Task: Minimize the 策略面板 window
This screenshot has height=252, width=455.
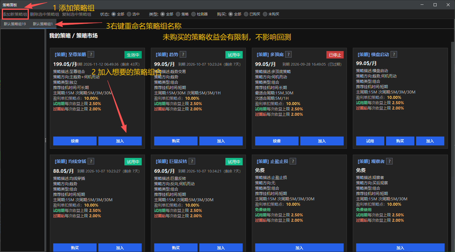Action: 422,5
